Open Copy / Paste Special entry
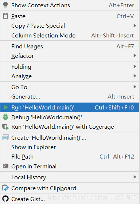 (x=70, y=26)
